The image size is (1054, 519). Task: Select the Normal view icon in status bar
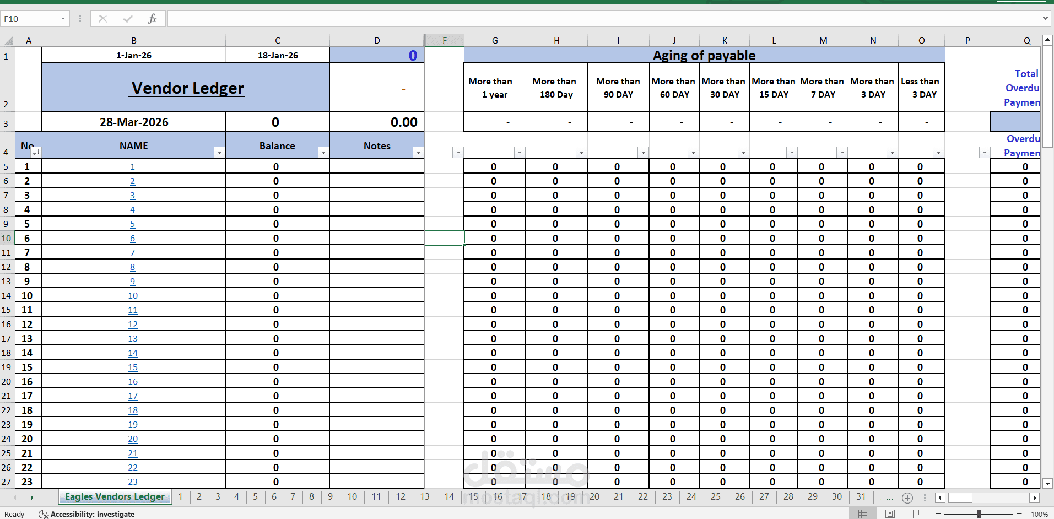coord(863,513)
